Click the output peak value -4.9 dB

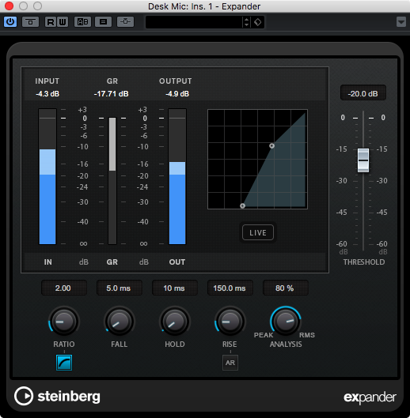(x=177, y=94)
